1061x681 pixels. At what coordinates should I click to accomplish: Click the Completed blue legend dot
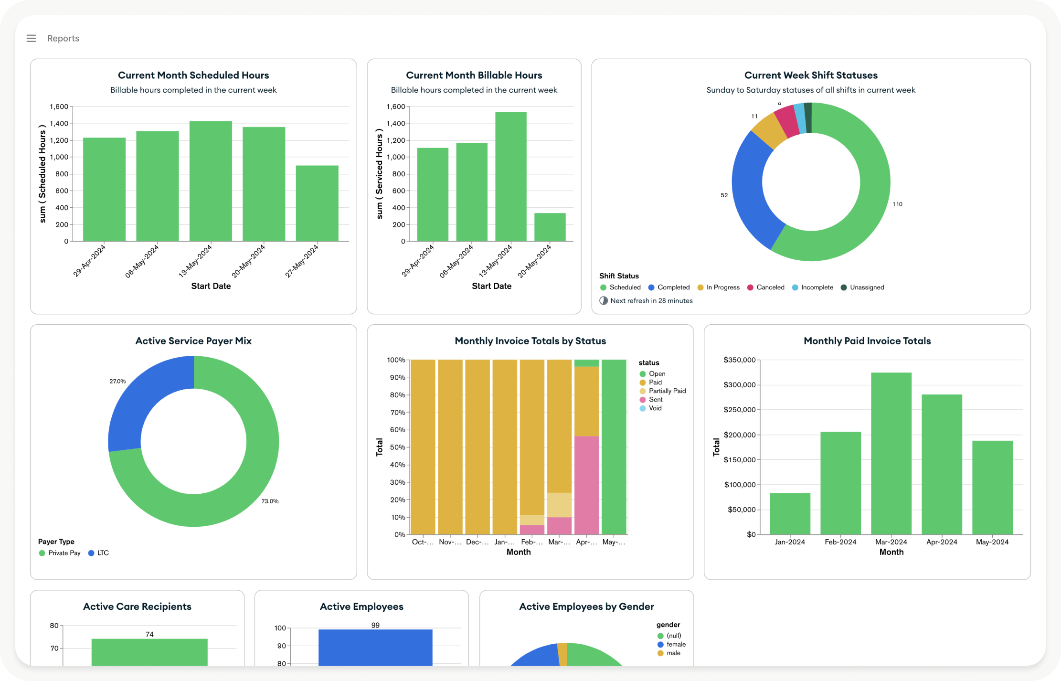click(x=651, y=287)
